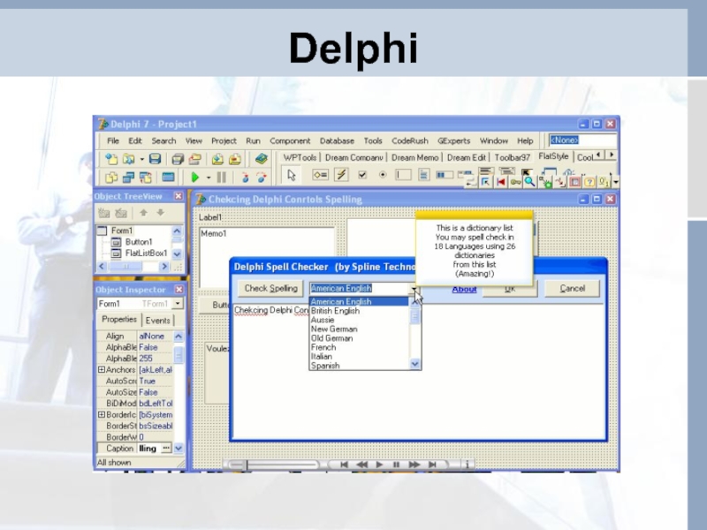Click the move-down arrow in Object TreeView

pyautogui.click(x=161, y=213)
